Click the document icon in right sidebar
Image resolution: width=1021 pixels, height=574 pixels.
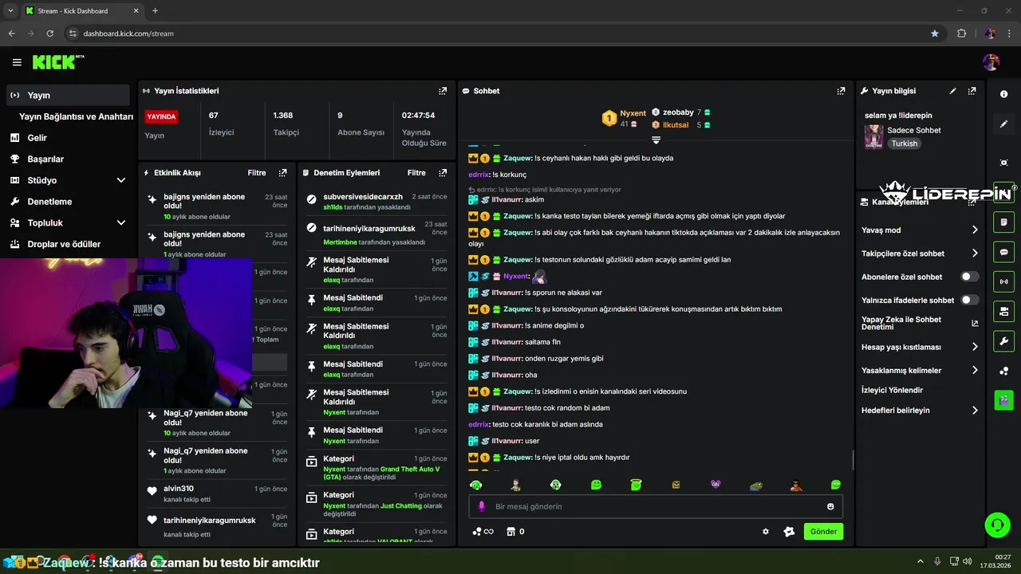tap(1003, 222)
